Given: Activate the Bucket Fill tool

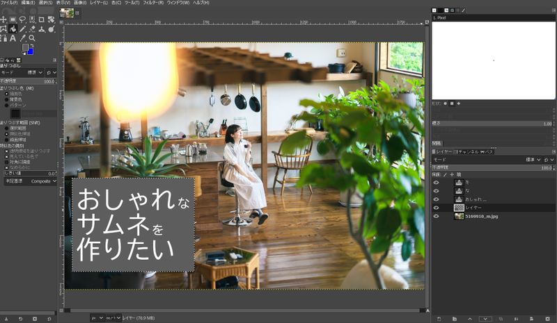Looking at the screenshot, I should [x=13, y=29].
